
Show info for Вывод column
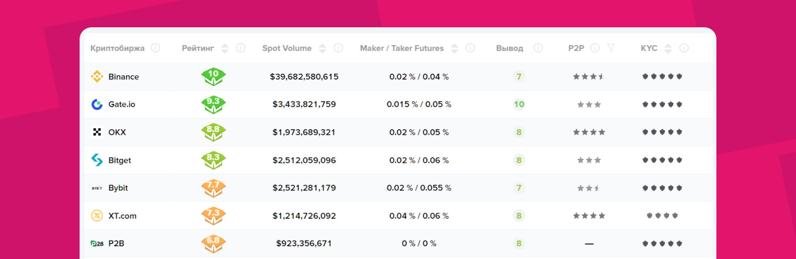tap(538, 48)
